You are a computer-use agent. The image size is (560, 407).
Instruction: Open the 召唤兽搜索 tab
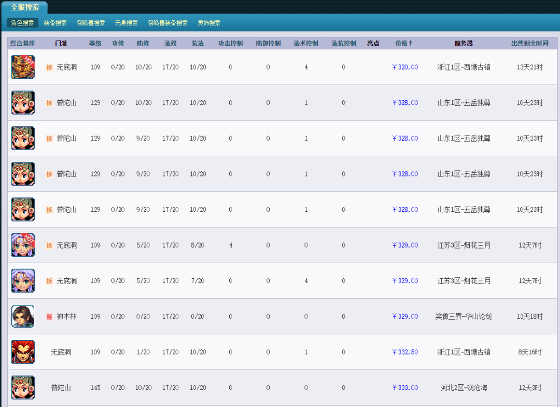(91, 23)
